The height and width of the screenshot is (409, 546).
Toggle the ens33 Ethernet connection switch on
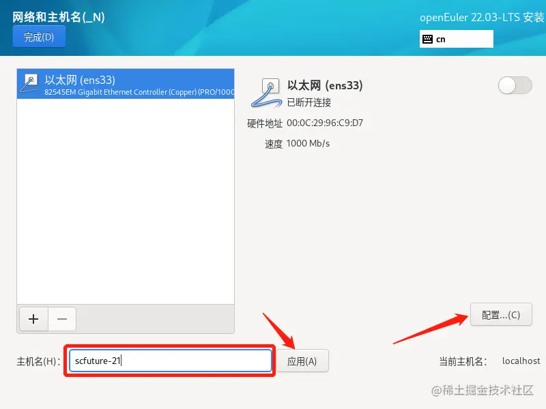click(x=515, y=86)
